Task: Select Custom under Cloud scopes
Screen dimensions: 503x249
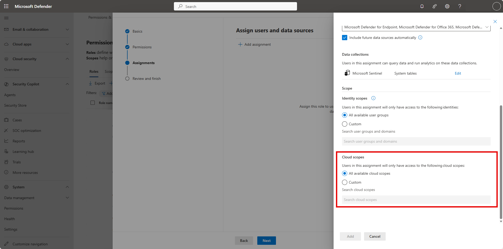Action: [x=345, y=182]
